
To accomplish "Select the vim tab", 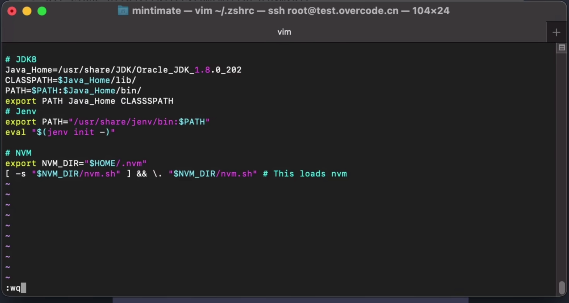I will [284, 32].
